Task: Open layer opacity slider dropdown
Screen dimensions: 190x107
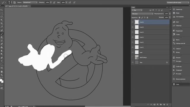Action: tap(170, 14)
